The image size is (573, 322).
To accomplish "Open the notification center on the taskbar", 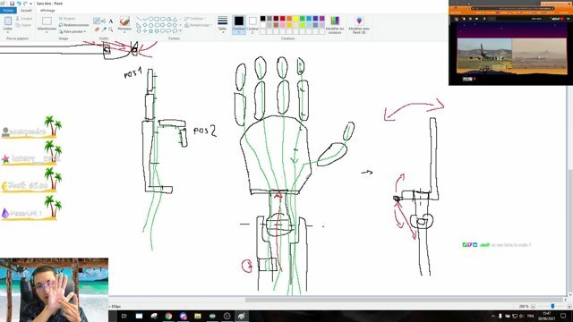I will 563,316.
